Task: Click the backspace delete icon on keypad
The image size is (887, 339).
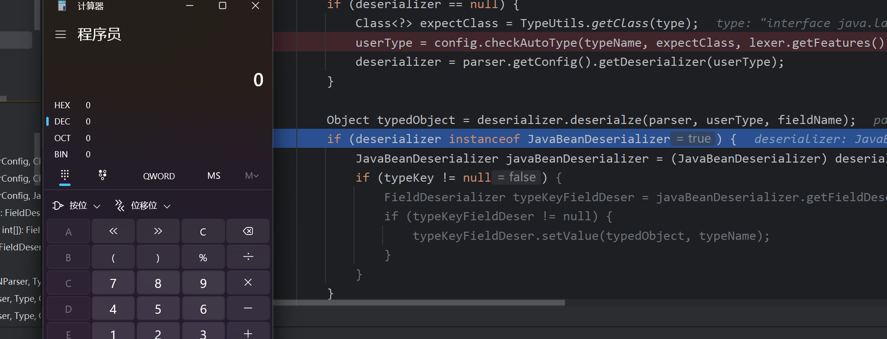Action: click(248, 231)
